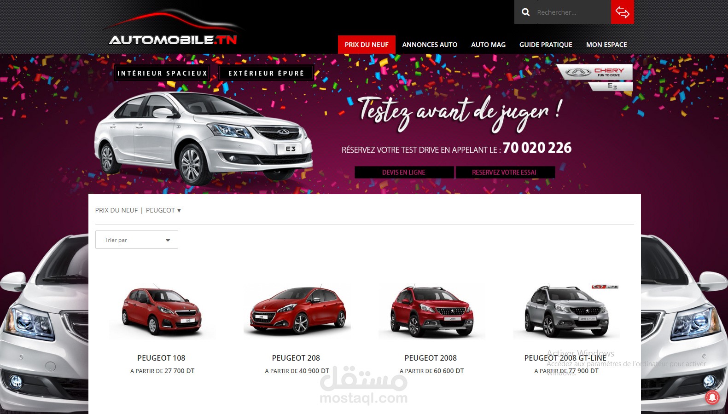Open the GUIDE PRATIQUE menu
Screen dimensions: 728x414
(546, 45)
